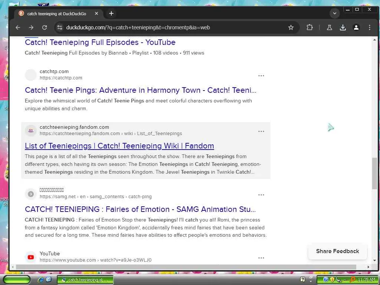This screenshot has height=285, width=380.
Task: Click the help question mark tray icon
Action: (303, 280)
